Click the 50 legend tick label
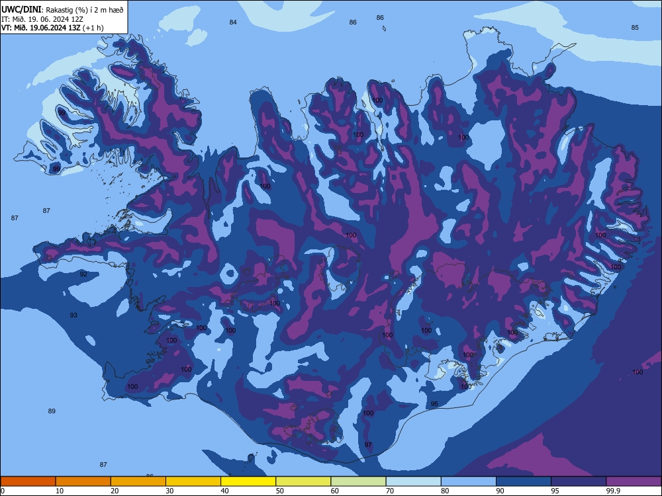This screenshot has height=496, width=662. click(x=280, y=491)
